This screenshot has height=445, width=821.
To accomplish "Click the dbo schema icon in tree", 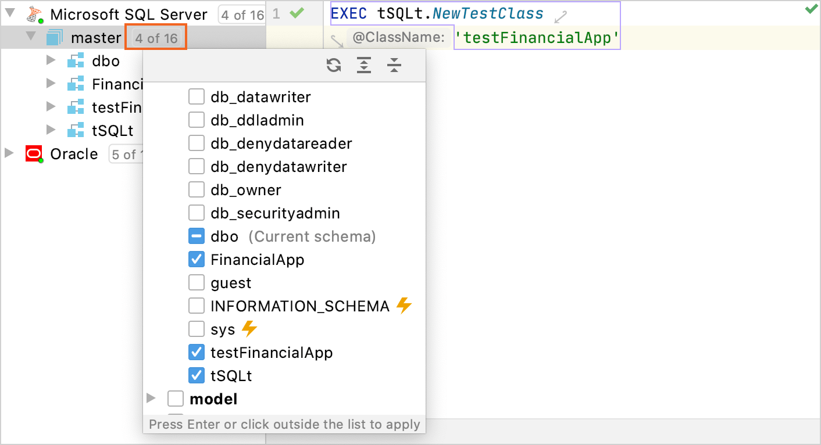I will tap(76, 61).
